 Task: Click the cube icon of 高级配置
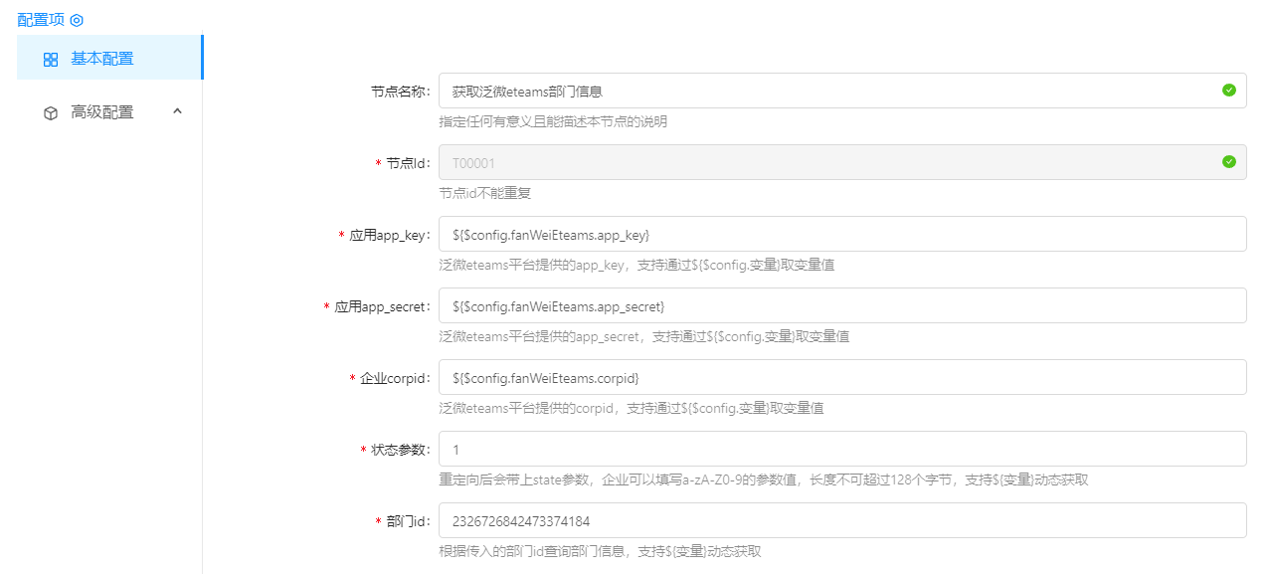point(51,113)
